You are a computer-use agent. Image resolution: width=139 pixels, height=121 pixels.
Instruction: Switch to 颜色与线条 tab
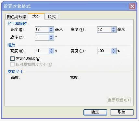[17, 17]
